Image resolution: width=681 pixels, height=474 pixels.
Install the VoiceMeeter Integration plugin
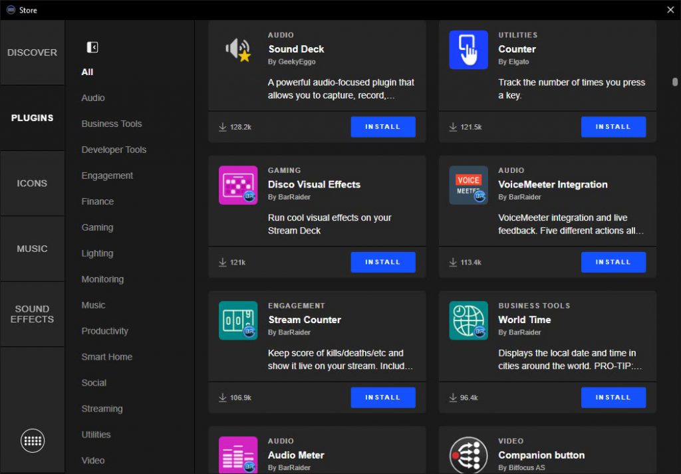pos(613,262)
